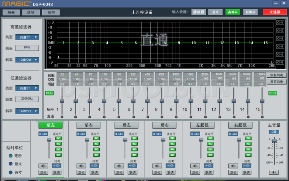Image resolution: width=289 pixels, height=181 pixels.
Task: Click the 前左 channel level fader
Action: click(49, 140)
